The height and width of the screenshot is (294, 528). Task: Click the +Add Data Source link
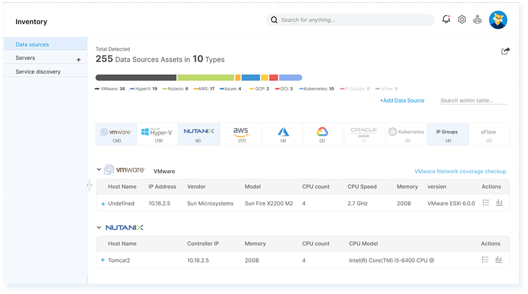pos(402,100)
